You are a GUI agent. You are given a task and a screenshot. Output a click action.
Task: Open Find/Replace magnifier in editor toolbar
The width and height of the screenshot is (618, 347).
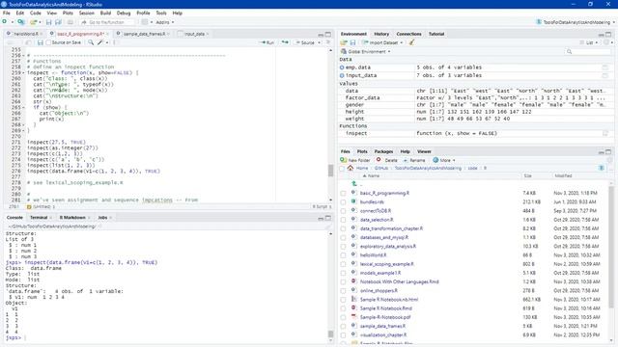click(91, 42)
